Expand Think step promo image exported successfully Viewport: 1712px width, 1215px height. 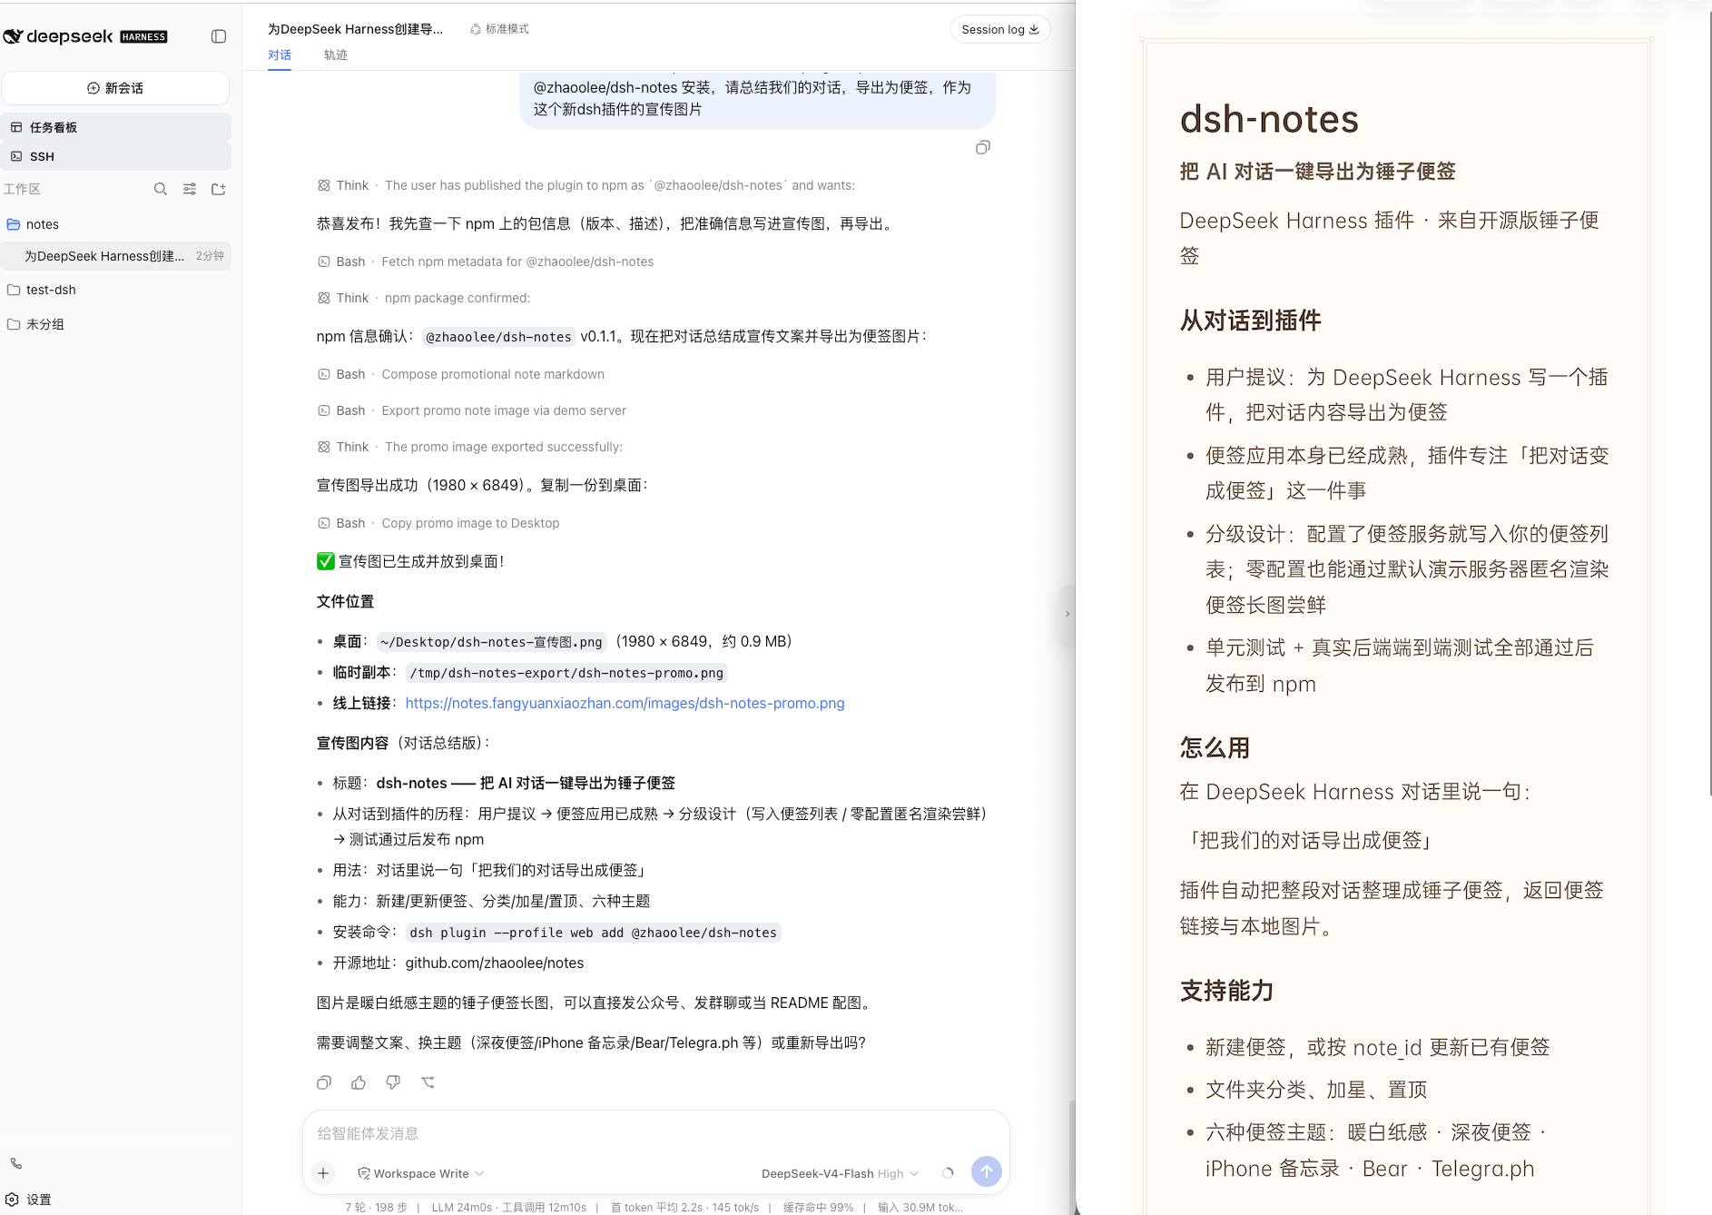tap(470, 447)
